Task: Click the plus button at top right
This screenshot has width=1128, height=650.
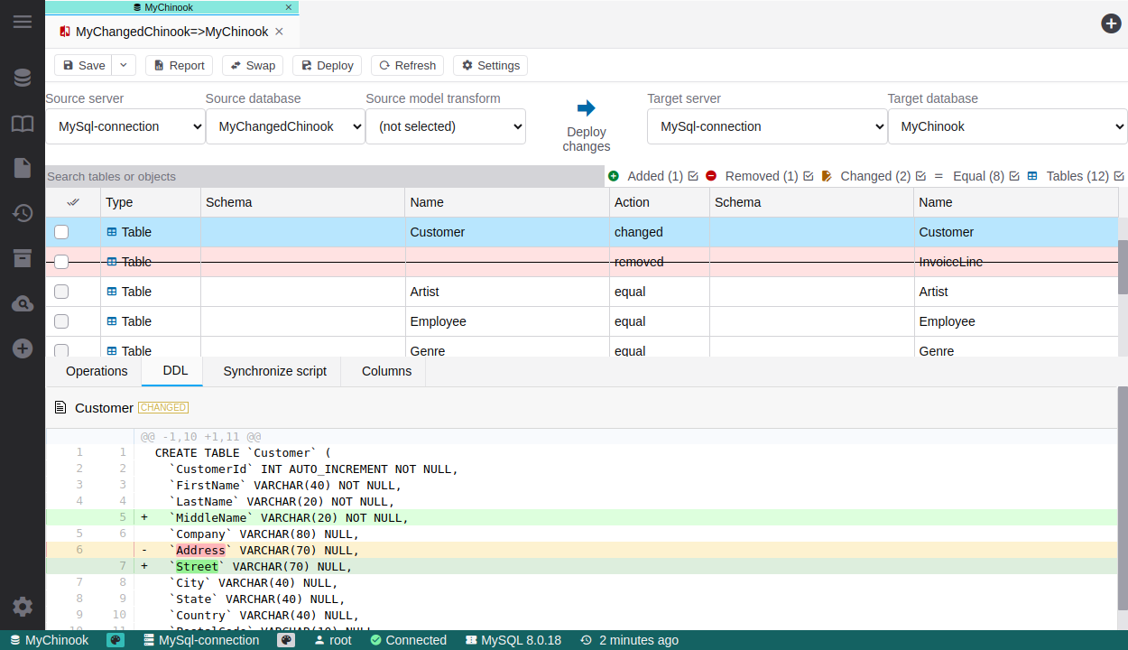Action: pos(1111,23)
